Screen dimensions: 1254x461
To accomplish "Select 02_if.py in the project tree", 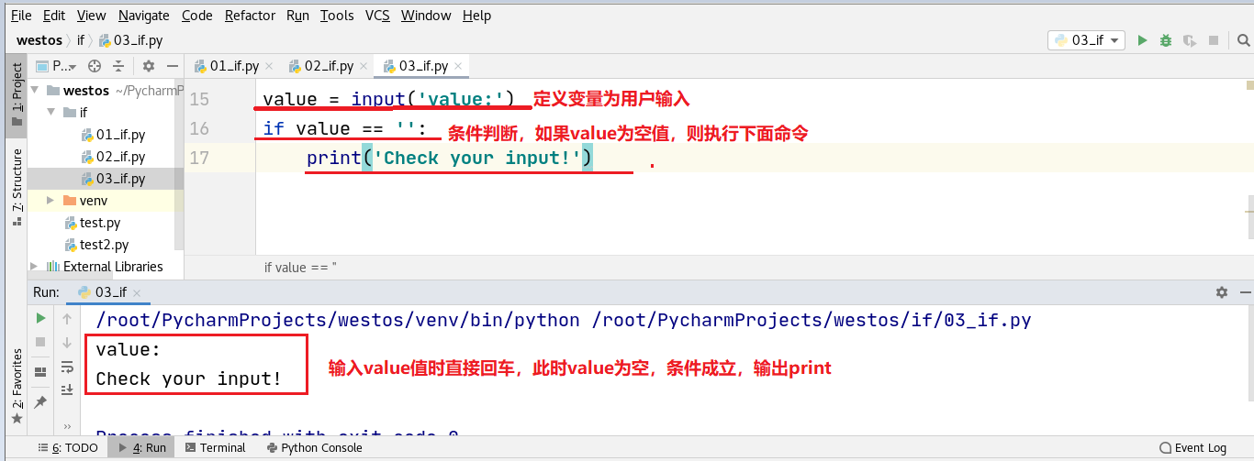I will click(x=112, y=157).
